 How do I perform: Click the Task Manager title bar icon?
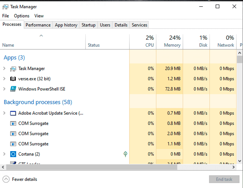[x=5, y=7]
